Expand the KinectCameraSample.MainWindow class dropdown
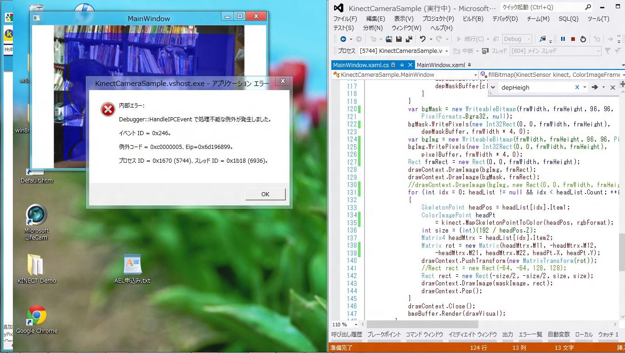625x353 pixels. click(x=475, y=74)
